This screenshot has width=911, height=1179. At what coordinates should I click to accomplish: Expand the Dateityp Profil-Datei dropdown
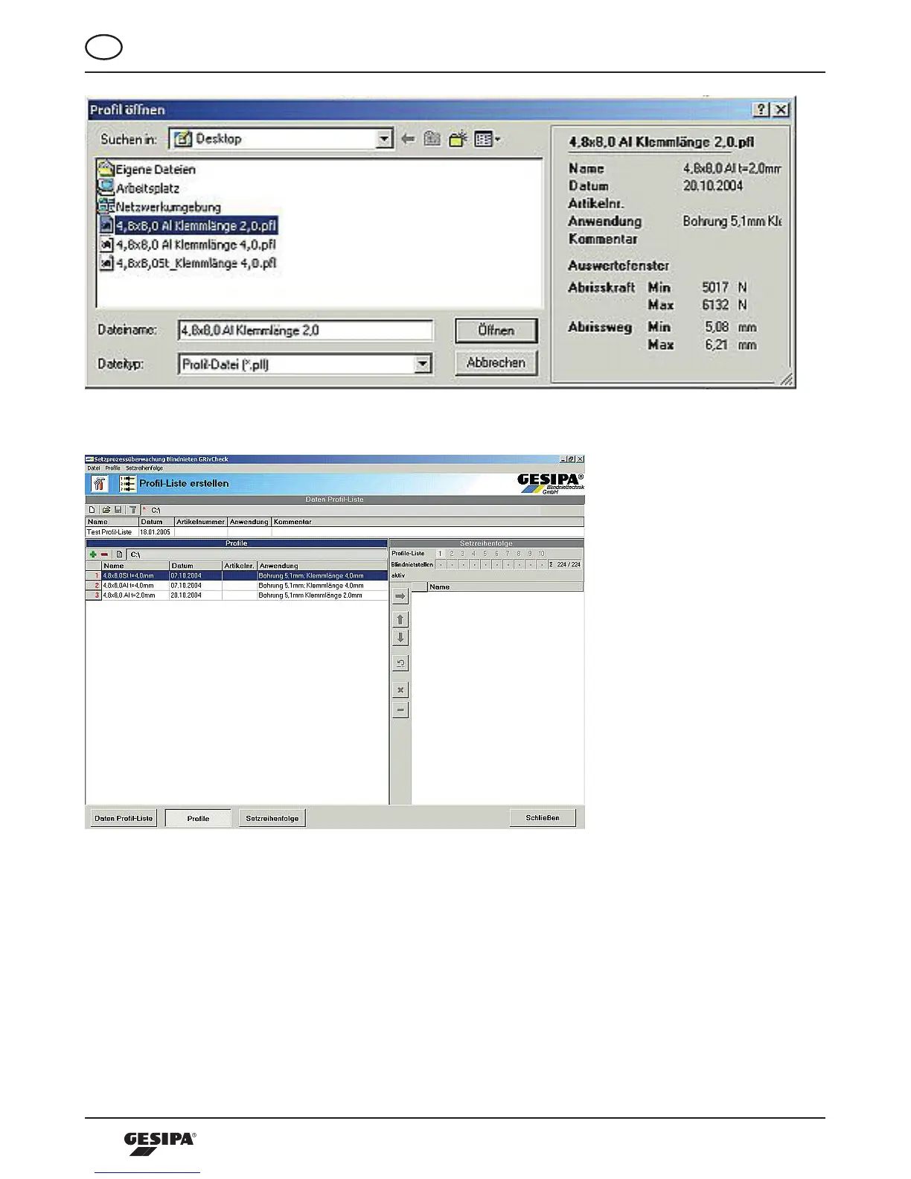point(423,364)
